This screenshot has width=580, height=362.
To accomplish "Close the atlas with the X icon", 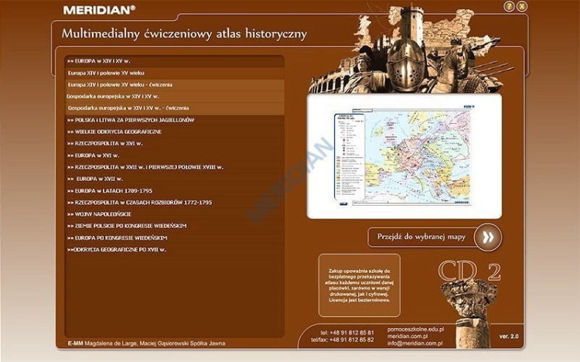I will click(x=521, y=6).
